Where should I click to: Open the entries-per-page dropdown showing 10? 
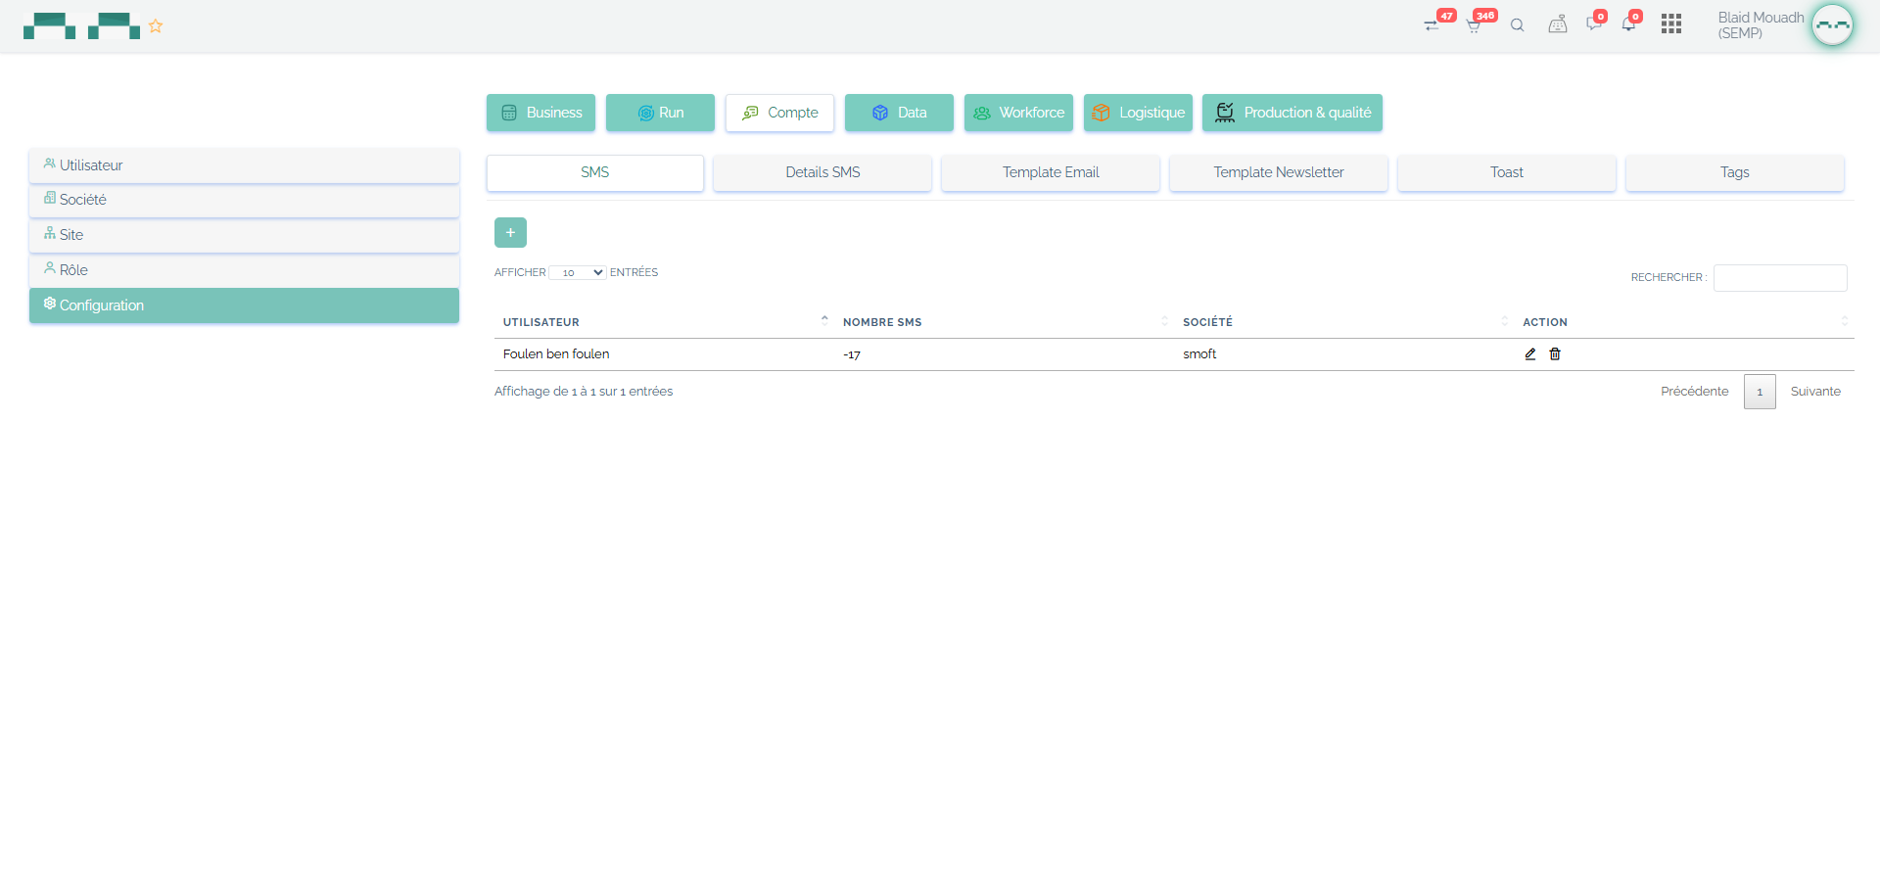(578, 273)
